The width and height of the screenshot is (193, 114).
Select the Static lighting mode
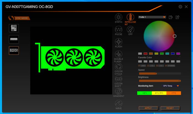coord(119,18)
